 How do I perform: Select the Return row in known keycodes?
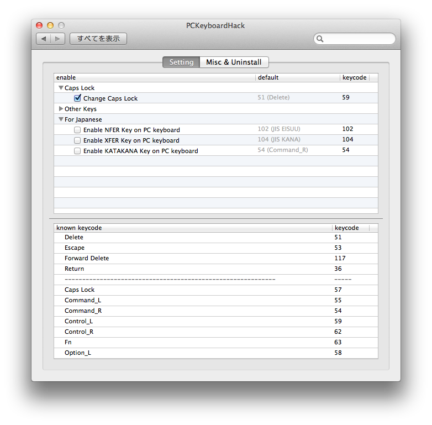[216, 269]
